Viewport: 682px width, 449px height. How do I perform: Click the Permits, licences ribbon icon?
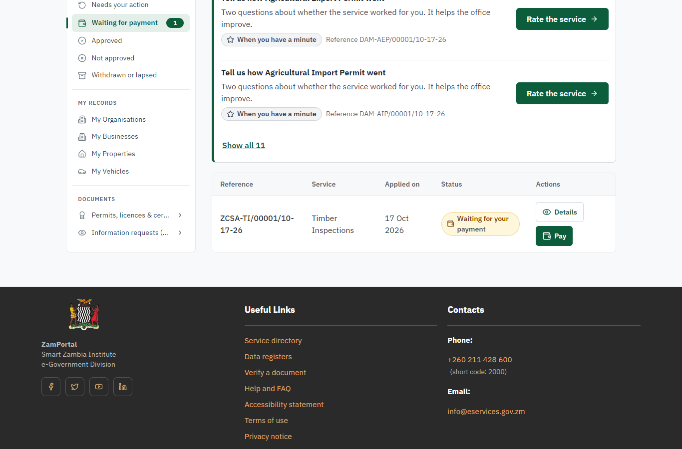click(x=82, y=216)
